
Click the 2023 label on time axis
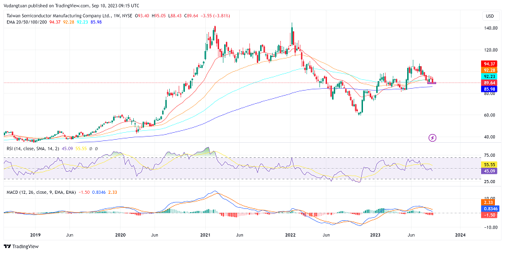pyautogui.click(x=375, y=233)
